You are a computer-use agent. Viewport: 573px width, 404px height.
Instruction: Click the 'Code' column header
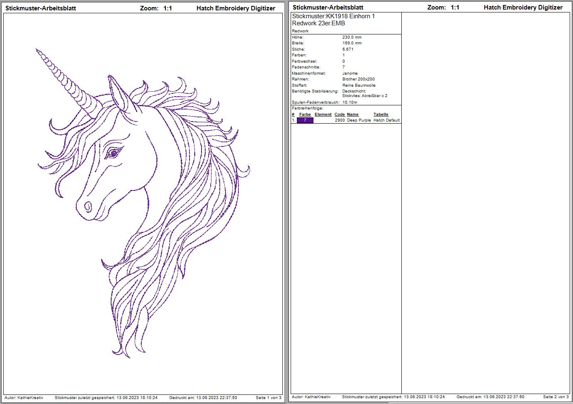tap(340, 114)
